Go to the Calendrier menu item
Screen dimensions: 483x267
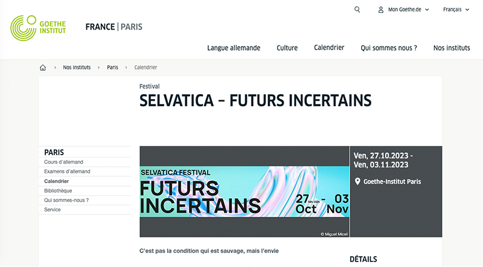pos(329,47)
